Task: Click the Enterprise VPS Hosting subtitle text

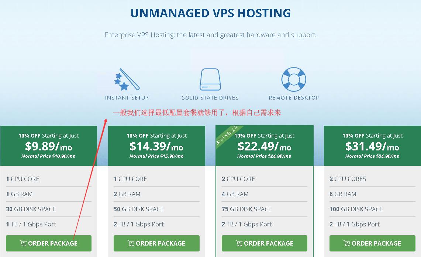Action: coord(210,35)
